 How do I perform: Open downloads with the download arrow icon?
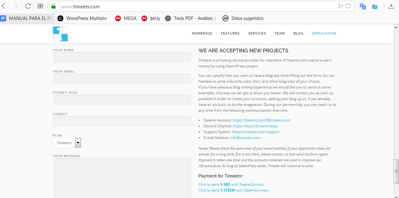[391, 6]
